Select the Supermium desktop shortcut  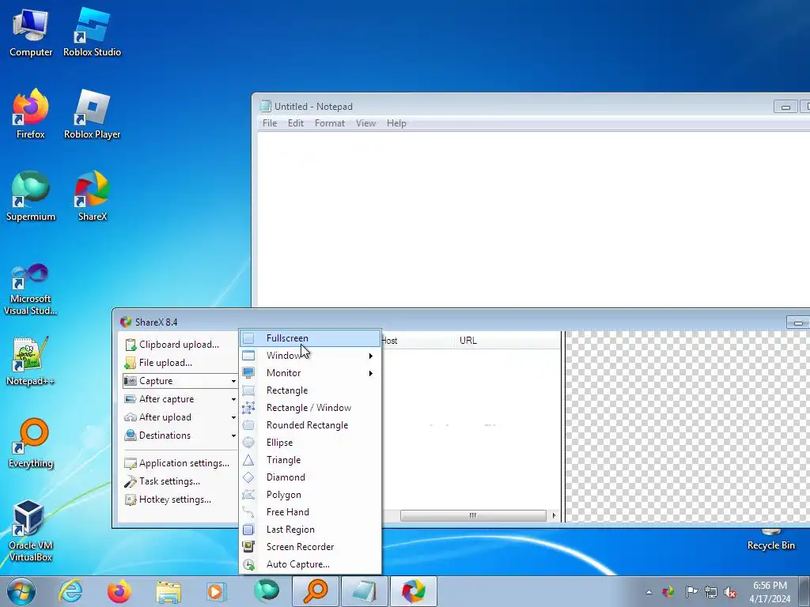point(31,197)
